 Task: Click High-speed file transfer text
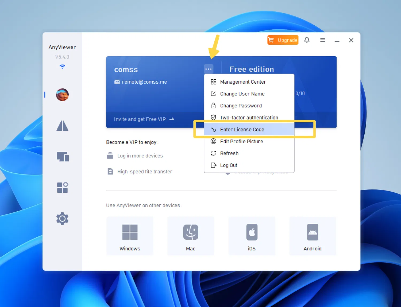145,172
